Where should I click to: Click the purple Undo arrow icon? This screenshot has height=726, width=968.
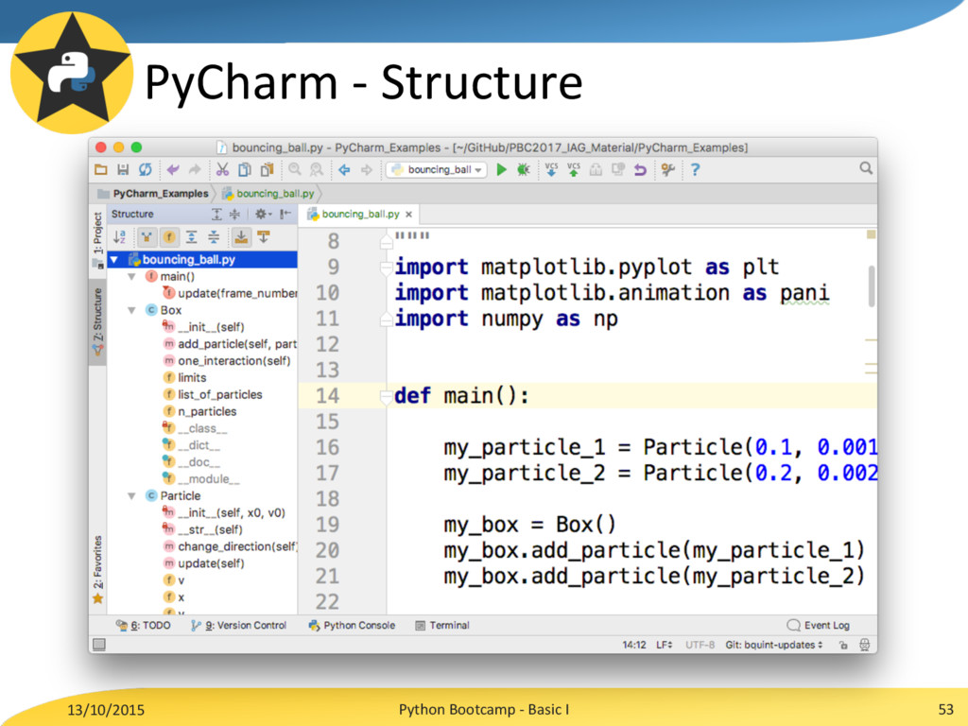pos(173,170)
